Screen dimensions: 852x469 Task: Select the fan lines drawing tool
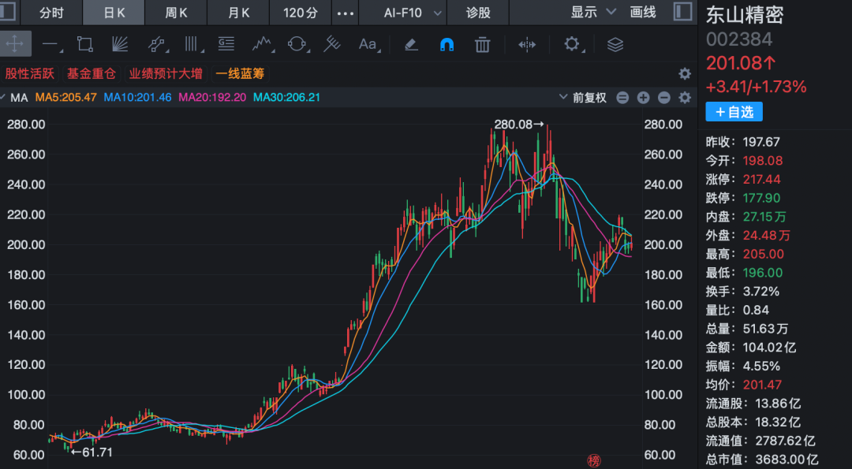pos(120,44)
